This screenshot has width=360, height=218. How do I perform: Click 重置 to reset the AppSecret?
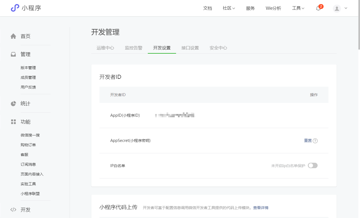[308, 141]
